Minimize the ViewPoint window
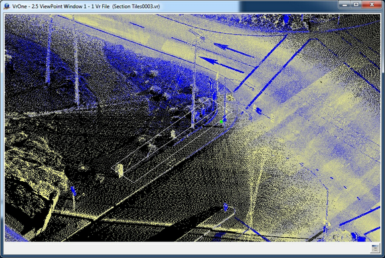 (345, 5)
